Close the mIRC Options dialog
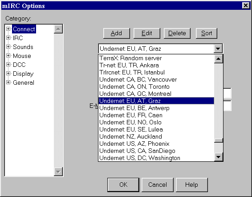The image size is (252, 197). [x=246, y=5]
